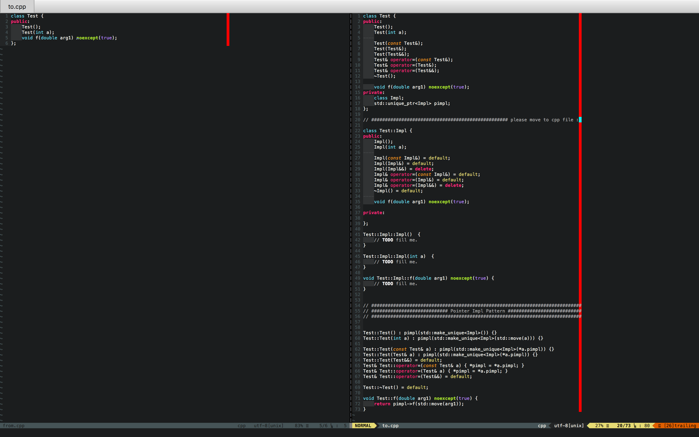Click the cpp filetype label in right statusline
This screenshot has height=437, width=699.
[x=542, y=426]
